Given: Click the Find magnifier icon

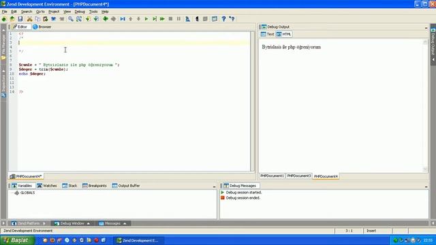Looking at the screenshot, I should point(71,19).
